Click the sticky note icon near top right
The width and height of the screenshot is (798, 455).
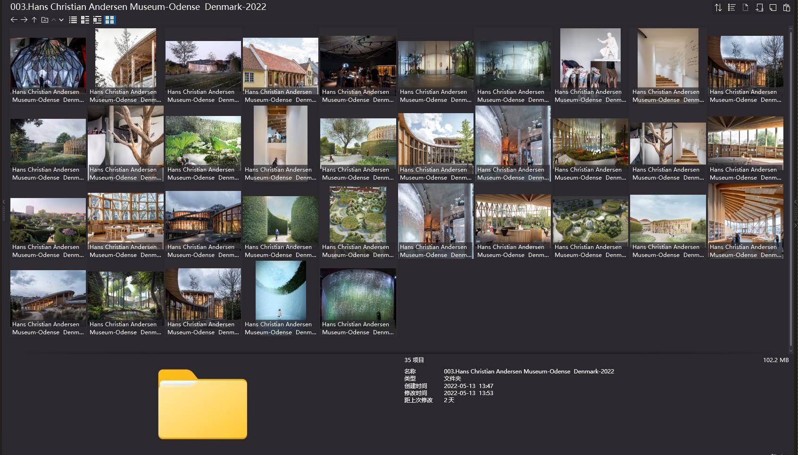pyautogui.click(x=772, y=7)
